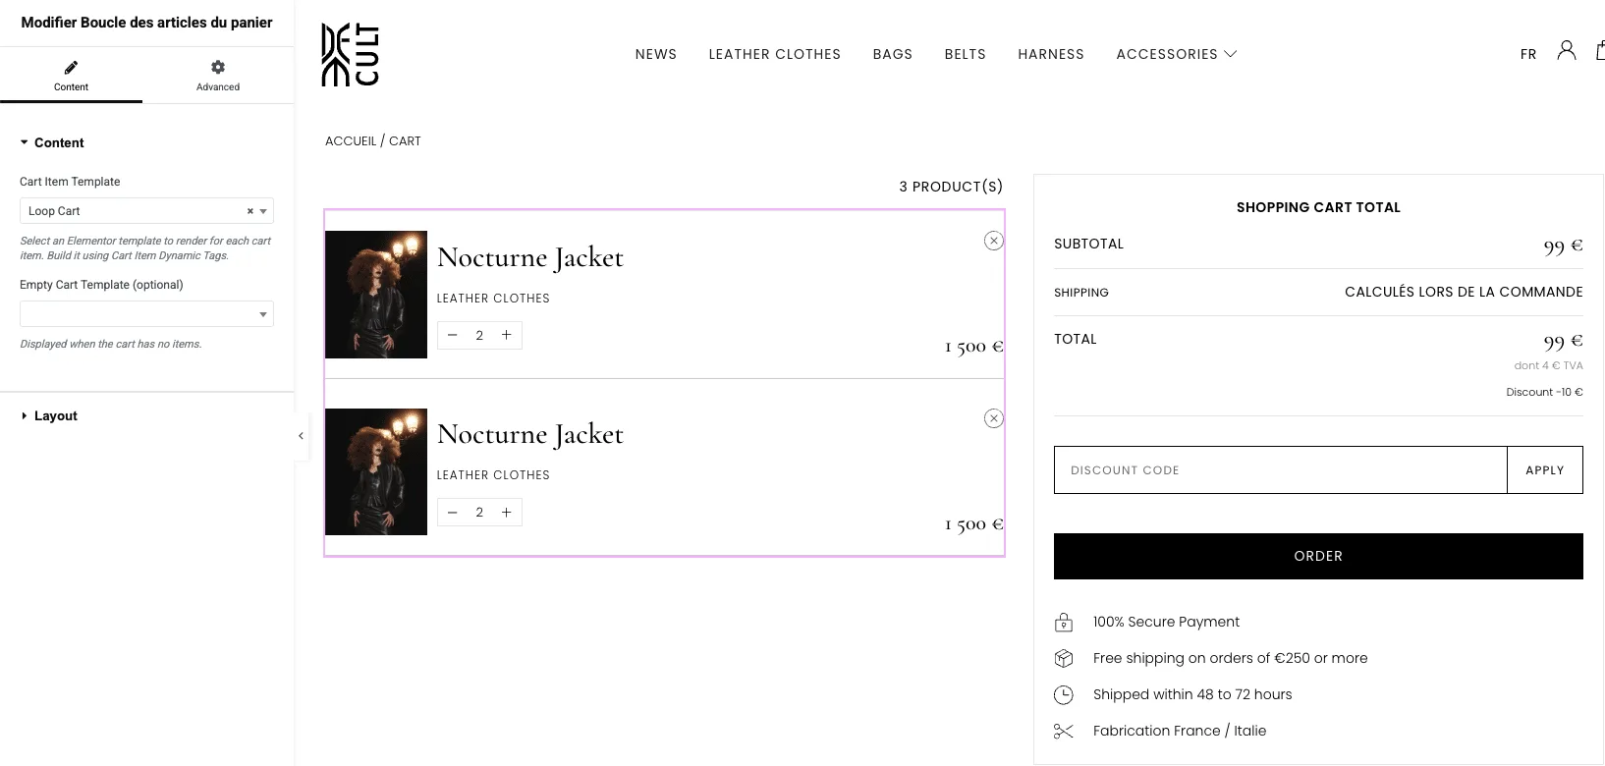Click LEATHER CLOTHES category under first jacket
The height and width of the screenshot is (766, 1605).
[493, 299]
